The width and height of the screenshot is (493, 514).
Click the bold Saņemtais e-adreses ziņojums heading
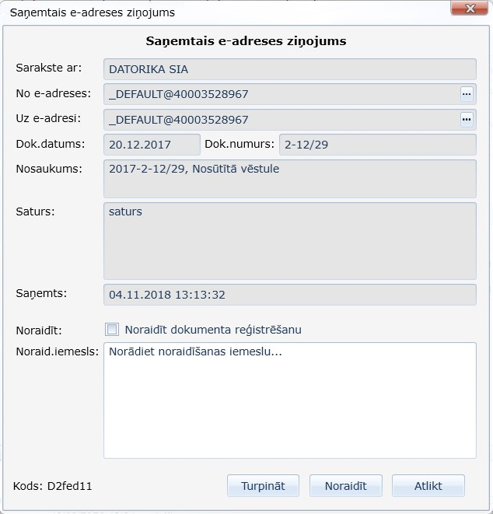[x=247, y=40]
